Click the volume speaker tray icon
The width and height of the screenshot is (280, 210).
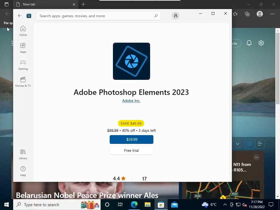click(x=244, y=205)
